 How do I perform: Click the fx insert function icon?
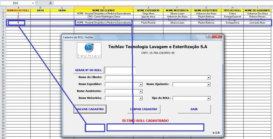coord(51,3)
